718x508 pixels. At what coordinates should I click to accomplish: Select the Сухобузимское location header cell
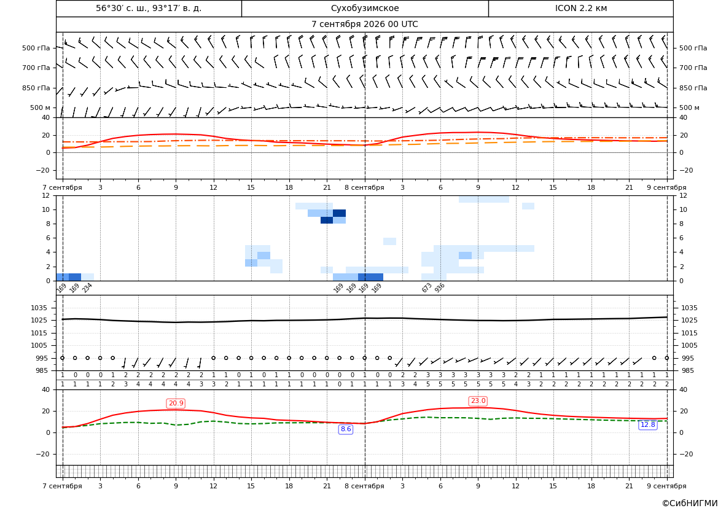point(365,8)
